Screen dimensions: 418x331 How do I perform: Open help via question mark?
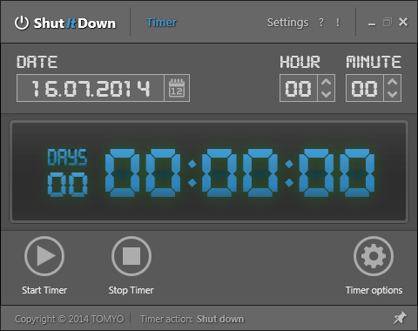[x=321, y=23]
